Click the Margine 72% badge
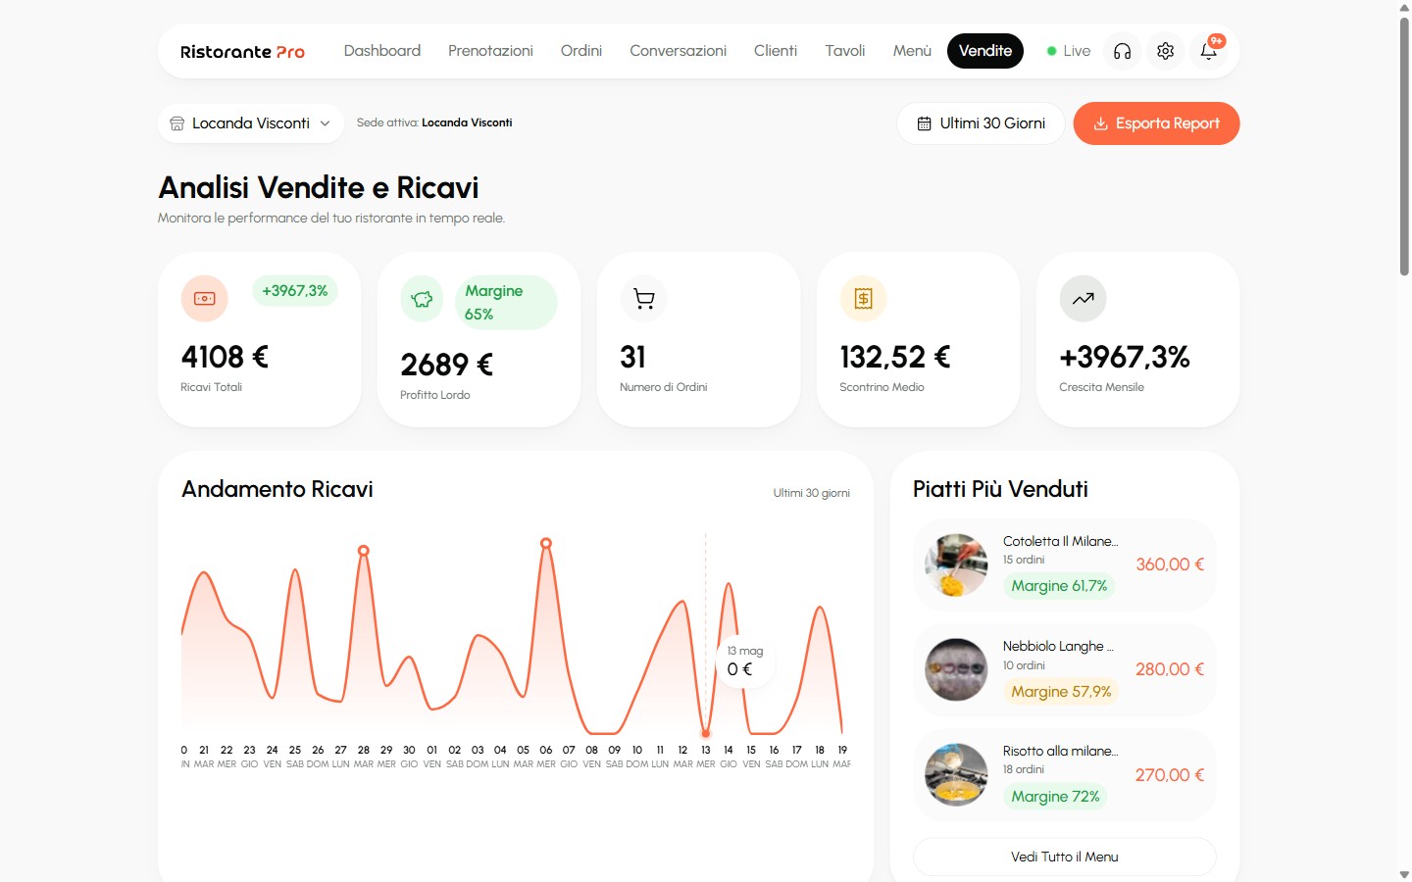This screenshot has width=1412, height=882. (1055, 797)
